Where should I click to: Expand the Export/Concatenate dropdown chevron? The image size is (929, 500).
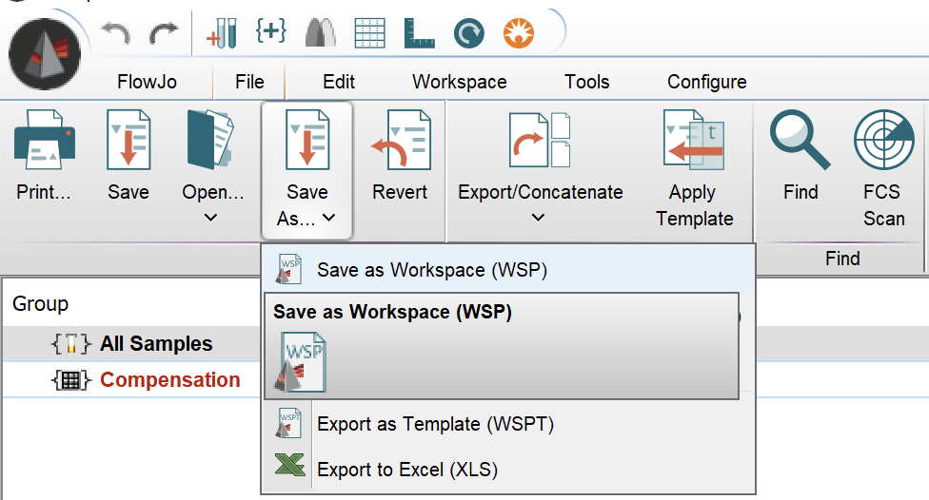click(x=538, y=218)
